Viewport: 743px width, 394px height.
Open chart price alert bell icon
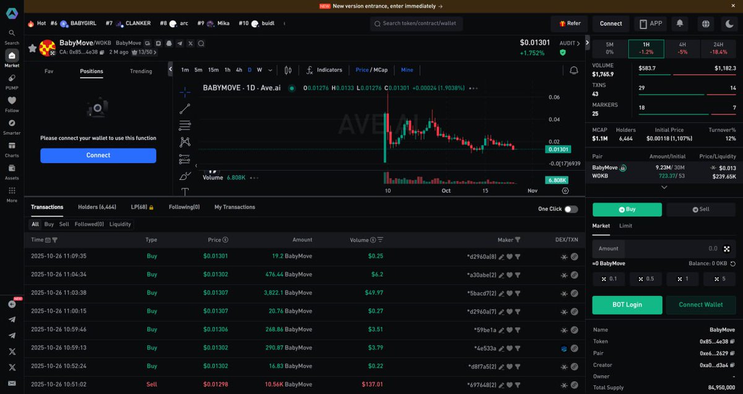(x=574, y=70)
